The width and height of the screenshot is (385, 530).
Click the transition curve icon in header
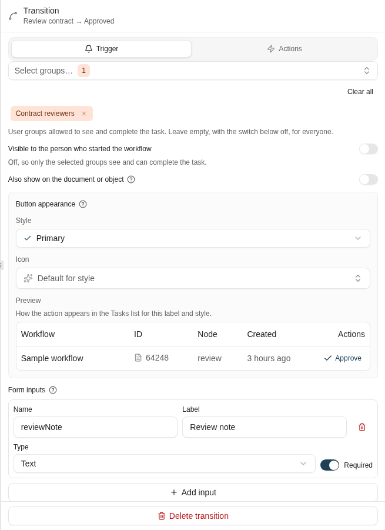click(x=13, y=16)
